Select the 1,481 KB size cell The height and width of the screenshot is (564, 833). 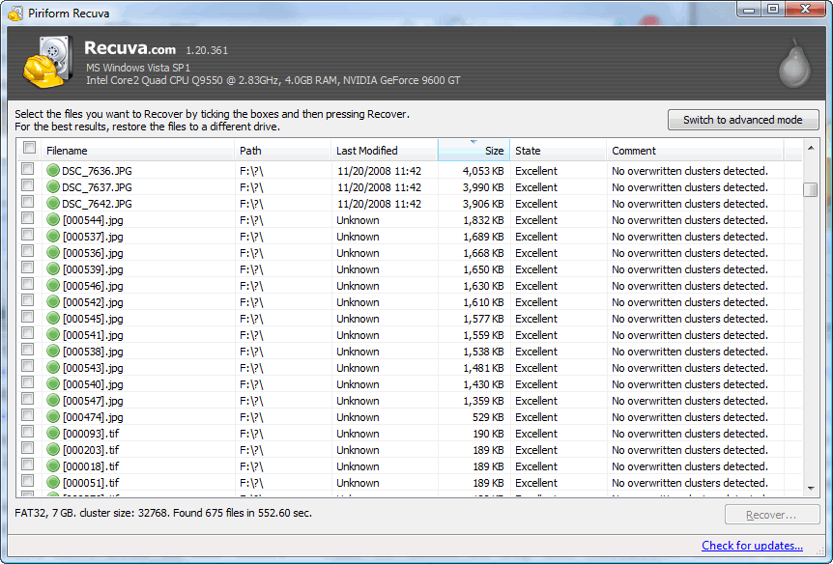[x=483, y=368]
